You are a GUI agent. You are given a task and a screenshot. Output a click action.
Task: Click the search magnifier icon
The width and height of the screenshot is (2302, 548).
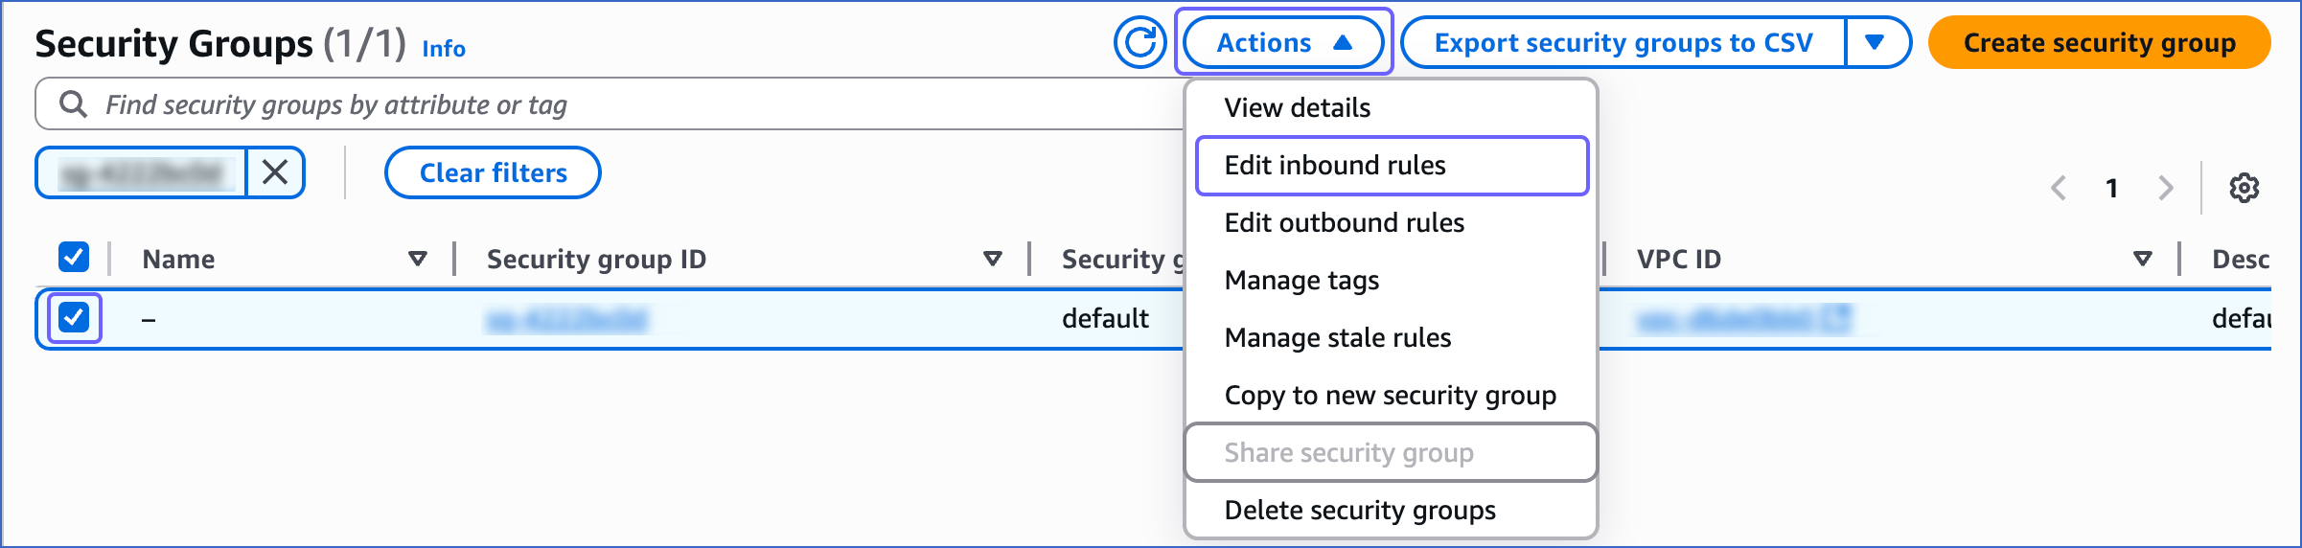pos(73,103)
